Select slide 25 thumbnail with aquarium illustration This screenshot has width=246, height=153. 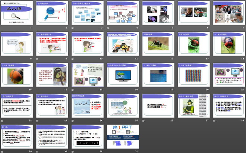click(x=123, y=106)
